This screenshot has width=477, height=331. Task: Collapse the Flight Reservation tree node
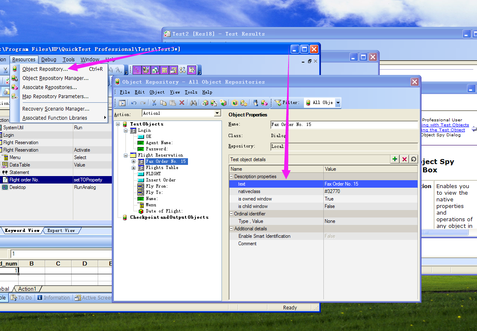(x=125, y=155)
